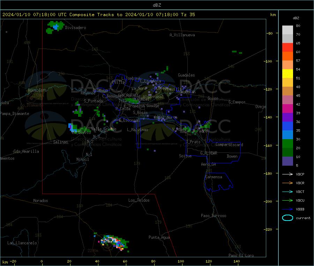Image resolution: width=314 pixels, height=266 pixels.
Task: Click the 'Morados' place label
Action: (x=40, y=201)
